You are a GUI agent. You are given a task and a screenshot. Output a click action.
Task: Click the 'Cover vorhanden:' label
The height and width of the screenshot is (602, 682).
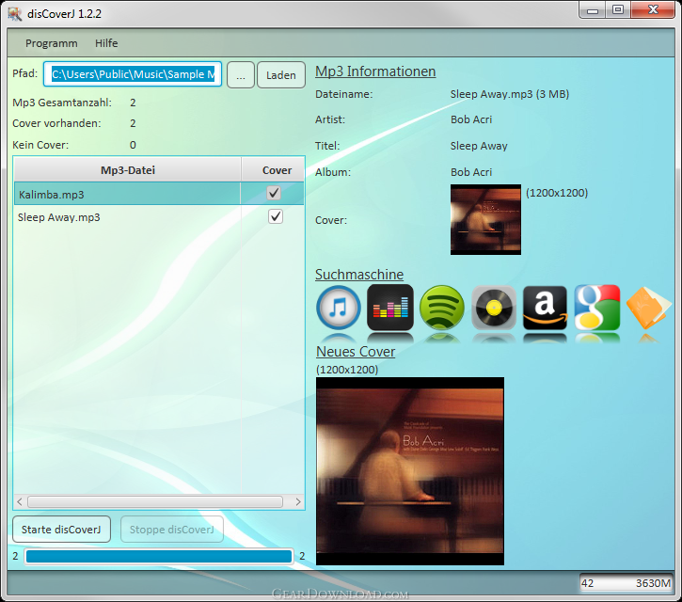point(56,123)
